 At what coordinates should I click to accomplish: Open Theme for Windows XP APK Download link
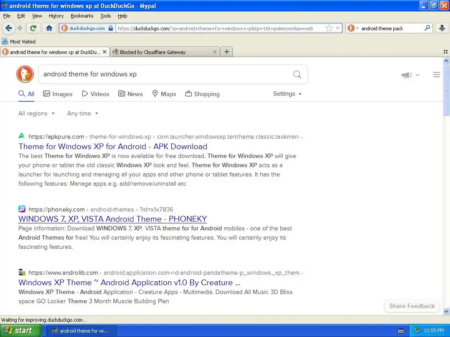click(x=113, y=147)
